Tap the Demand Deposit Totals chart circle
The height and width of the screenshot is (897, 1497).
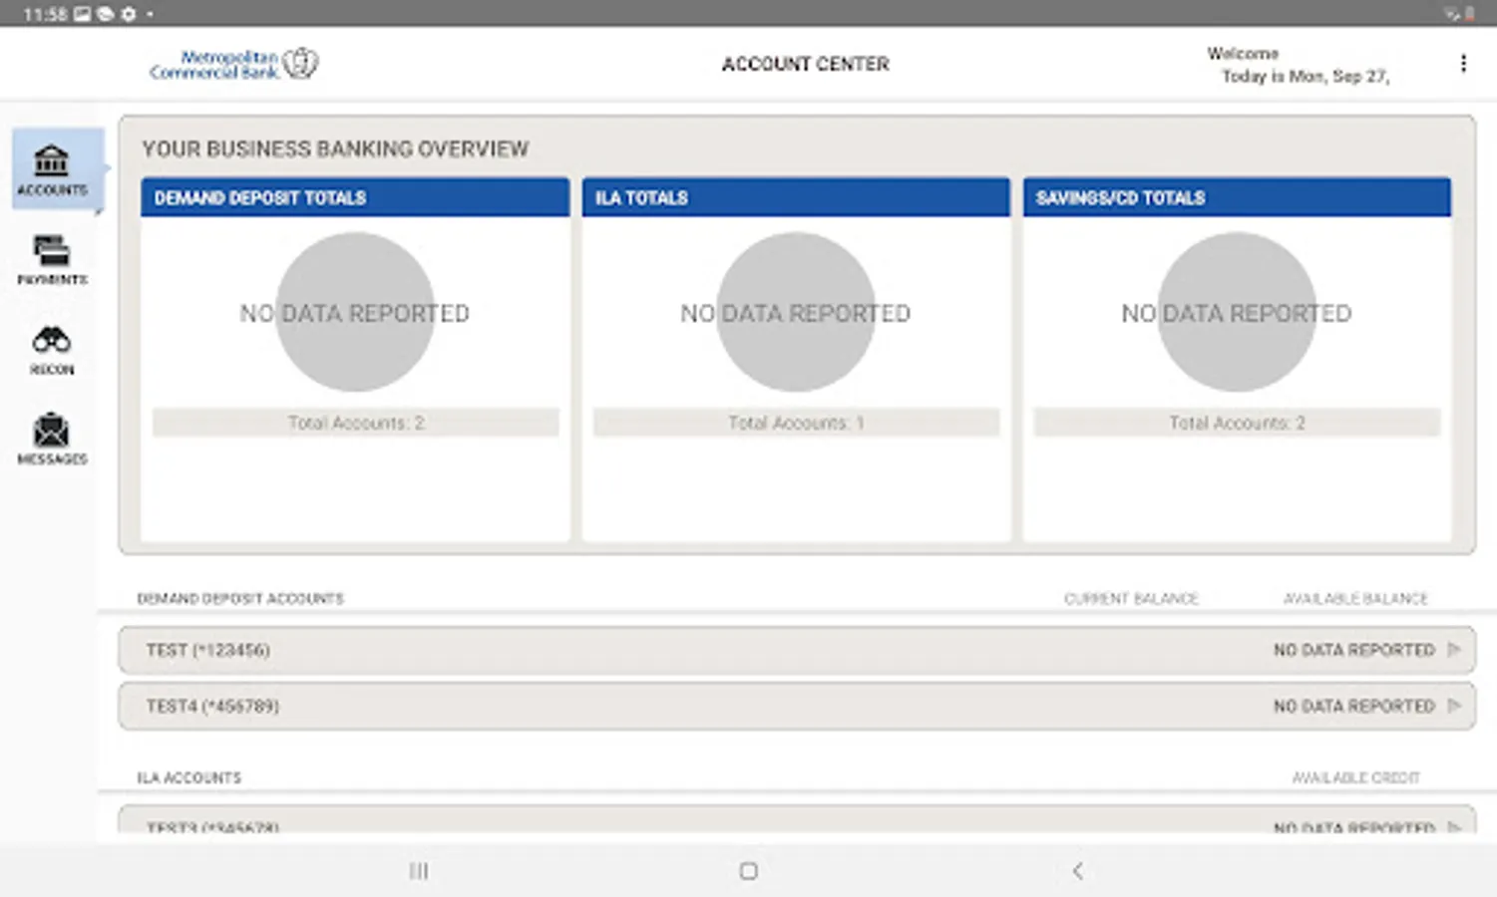tap(355, 312)
